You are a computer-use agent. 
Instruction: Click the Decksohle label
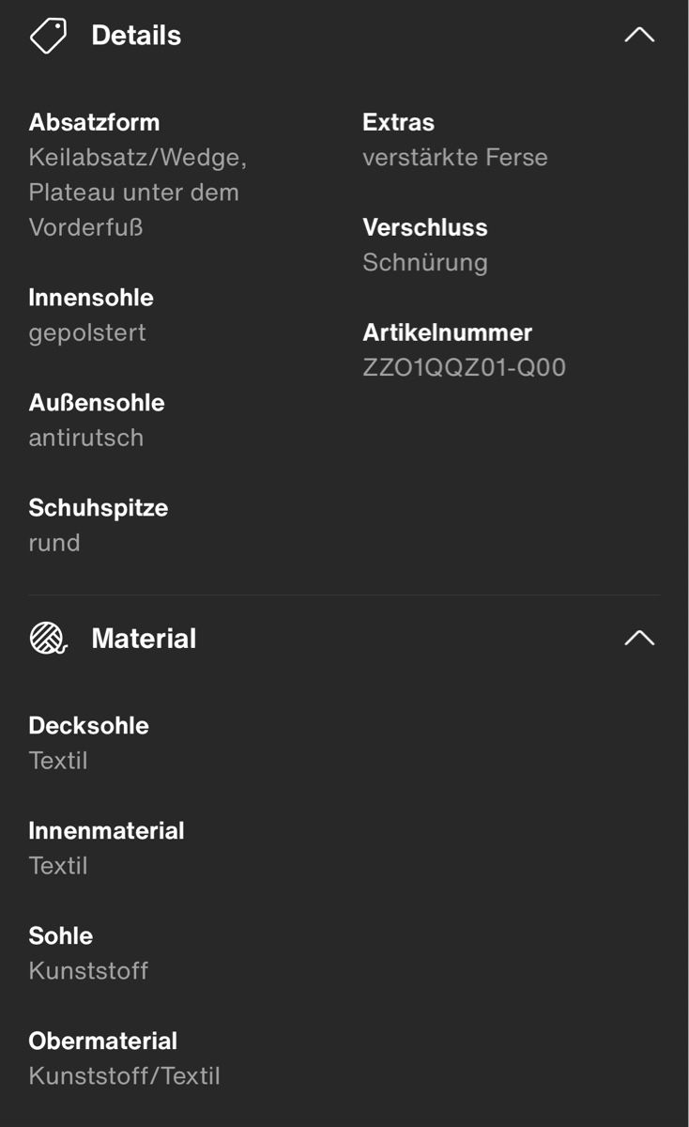89,726
